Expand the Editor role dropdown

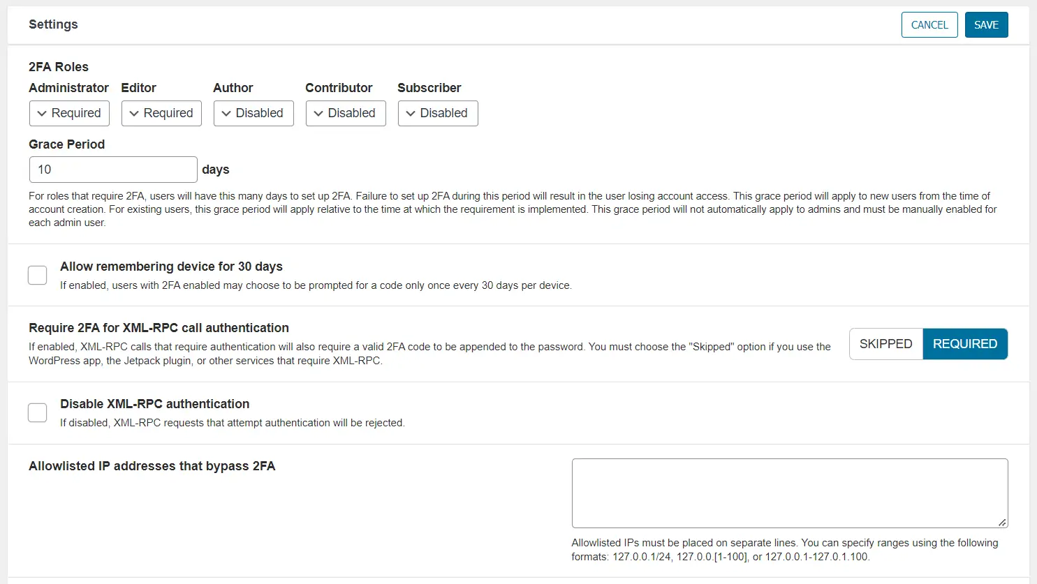pyautogui.click(x=161, y=113)
